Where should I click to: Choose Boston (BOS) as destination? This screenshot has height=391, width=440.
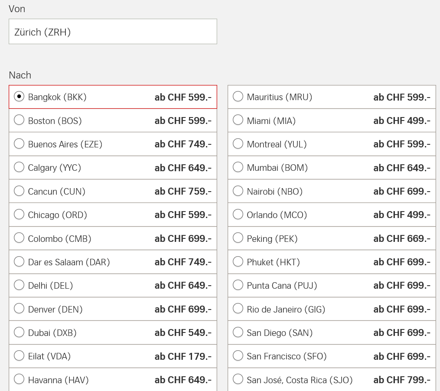click(19, 120)
